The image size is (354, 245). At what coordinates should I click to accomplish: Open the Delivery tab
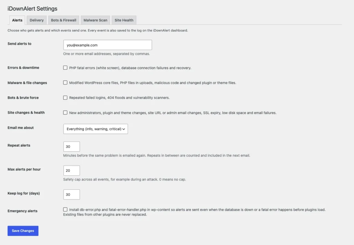[x=37, y=20]
